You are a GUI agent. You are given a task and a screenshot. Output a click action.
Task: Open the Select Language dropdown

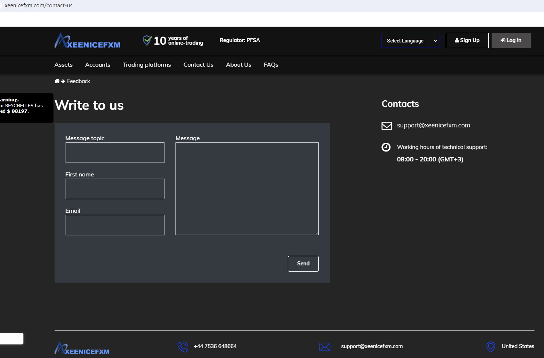click(410, 41)
